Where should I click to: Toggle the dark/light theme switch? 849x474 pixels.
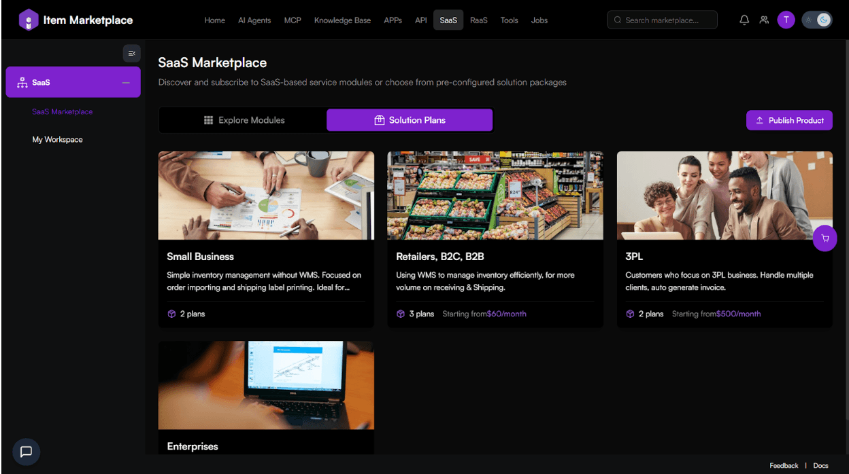coord(816,20)
